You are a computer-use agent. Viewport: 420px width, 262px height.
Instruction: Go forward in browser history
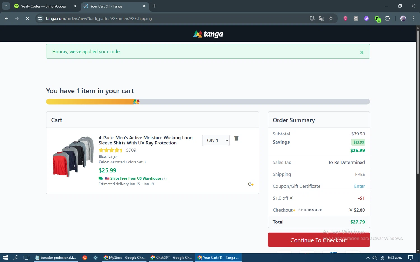[x=17, y=18]
